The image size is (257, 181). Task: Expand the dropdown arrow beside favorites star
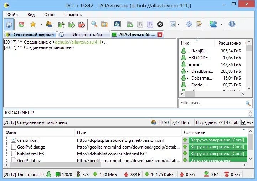[x=41, y=24]
